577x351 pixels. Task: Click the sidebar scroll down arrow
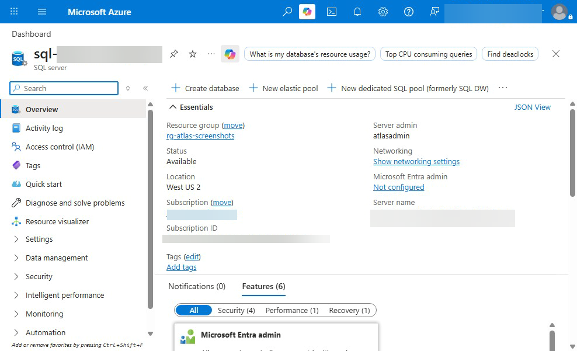click(150, 333)
